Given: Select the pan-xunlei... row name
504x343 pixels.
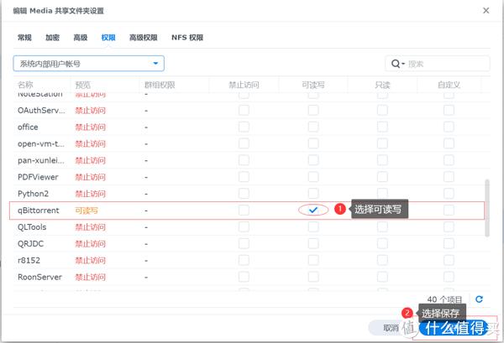Looking at the screenshot, I should (x=41, y=160).
